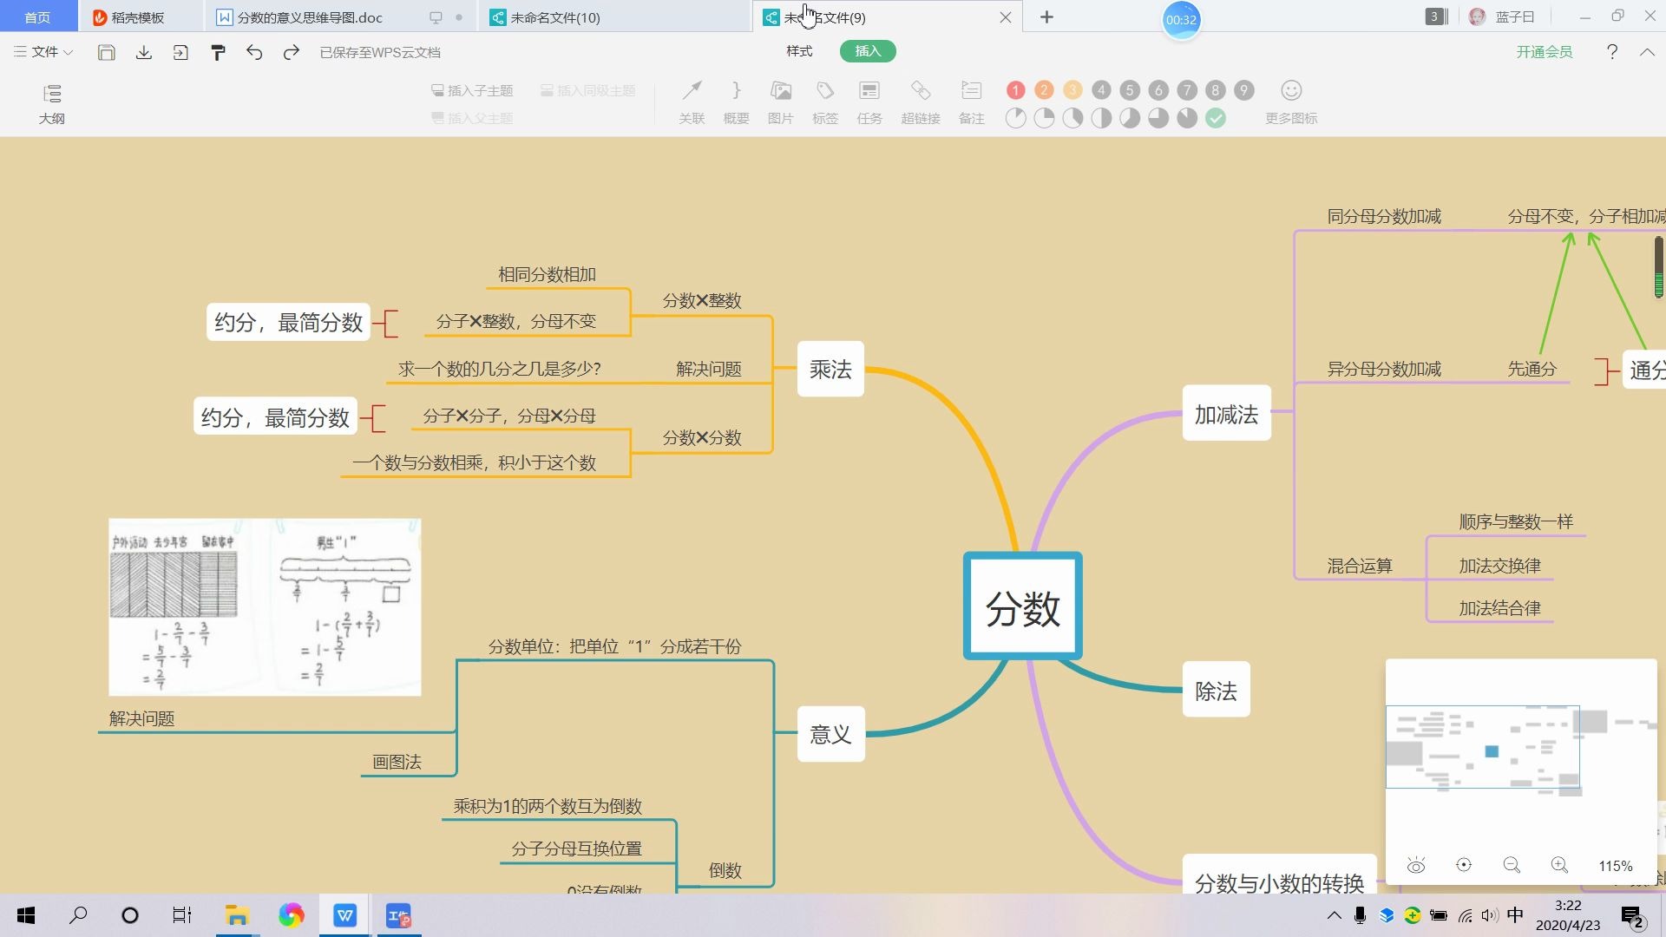
Task: Add a task (任务) to topic
Action: point(869,103)
